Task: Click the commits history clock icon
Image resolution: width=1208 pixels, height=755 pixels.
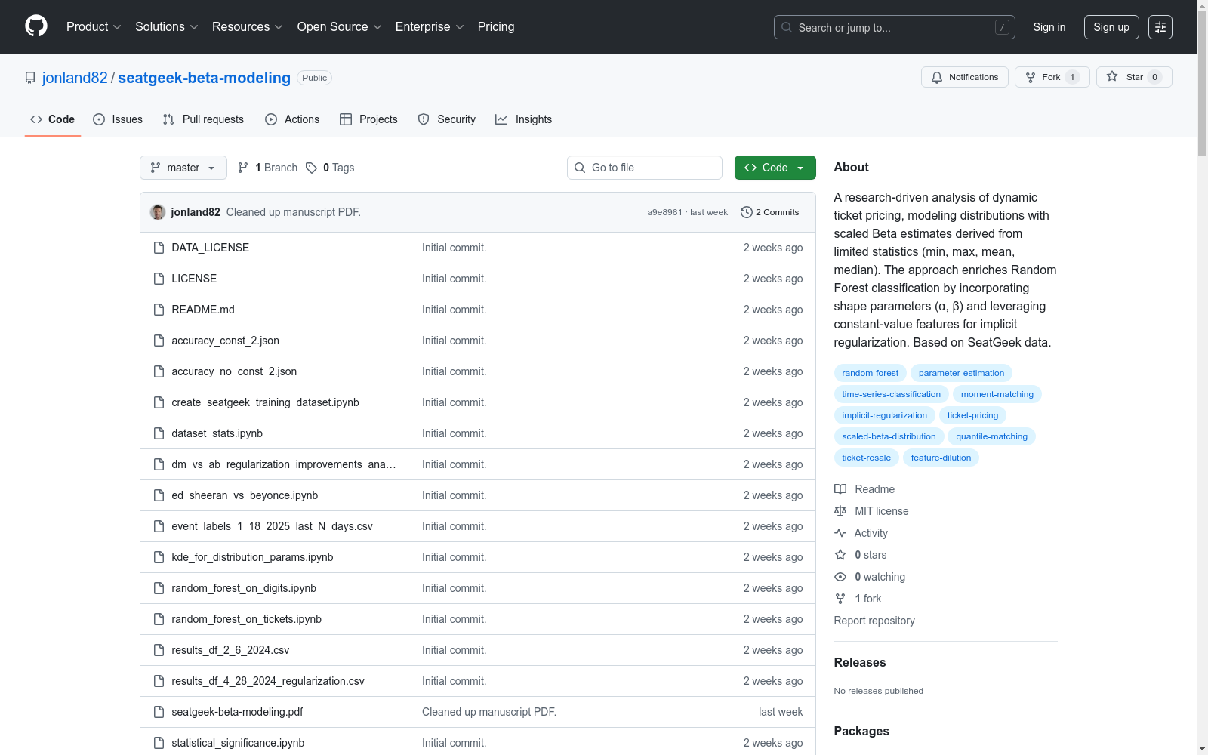Action: [x=747, y=212]
